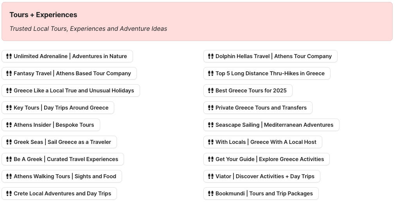The height and width of the screenshot is (202, 395).
Task: Go to Greek Seas sailing link
Action: [x=62, y=142]
